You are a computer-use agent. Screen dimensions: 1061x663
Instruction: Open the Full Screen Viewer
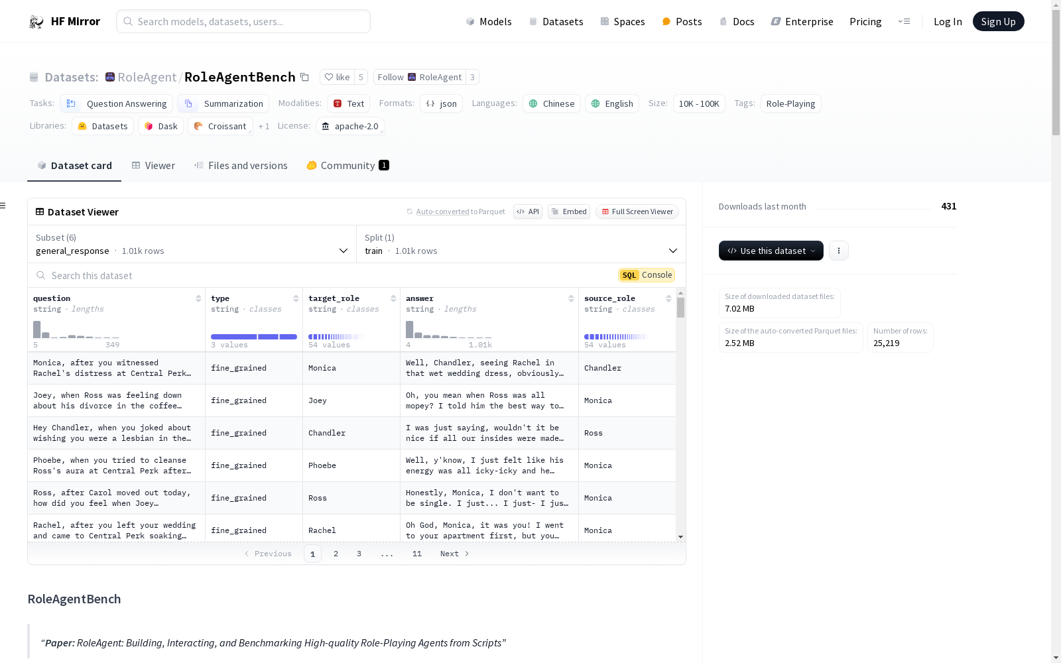click(637, 211)
